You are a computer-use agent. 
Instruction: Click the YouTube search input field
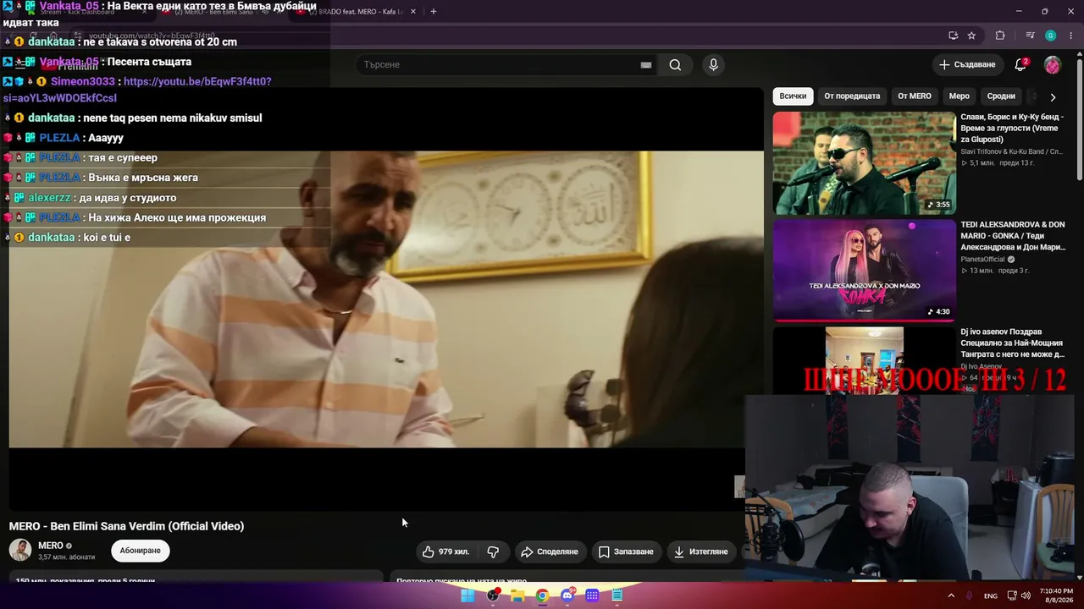[500, 64]
